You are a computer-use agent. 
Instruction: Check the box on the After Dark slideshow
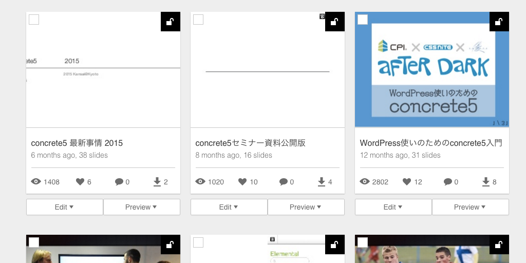point(363,20)
